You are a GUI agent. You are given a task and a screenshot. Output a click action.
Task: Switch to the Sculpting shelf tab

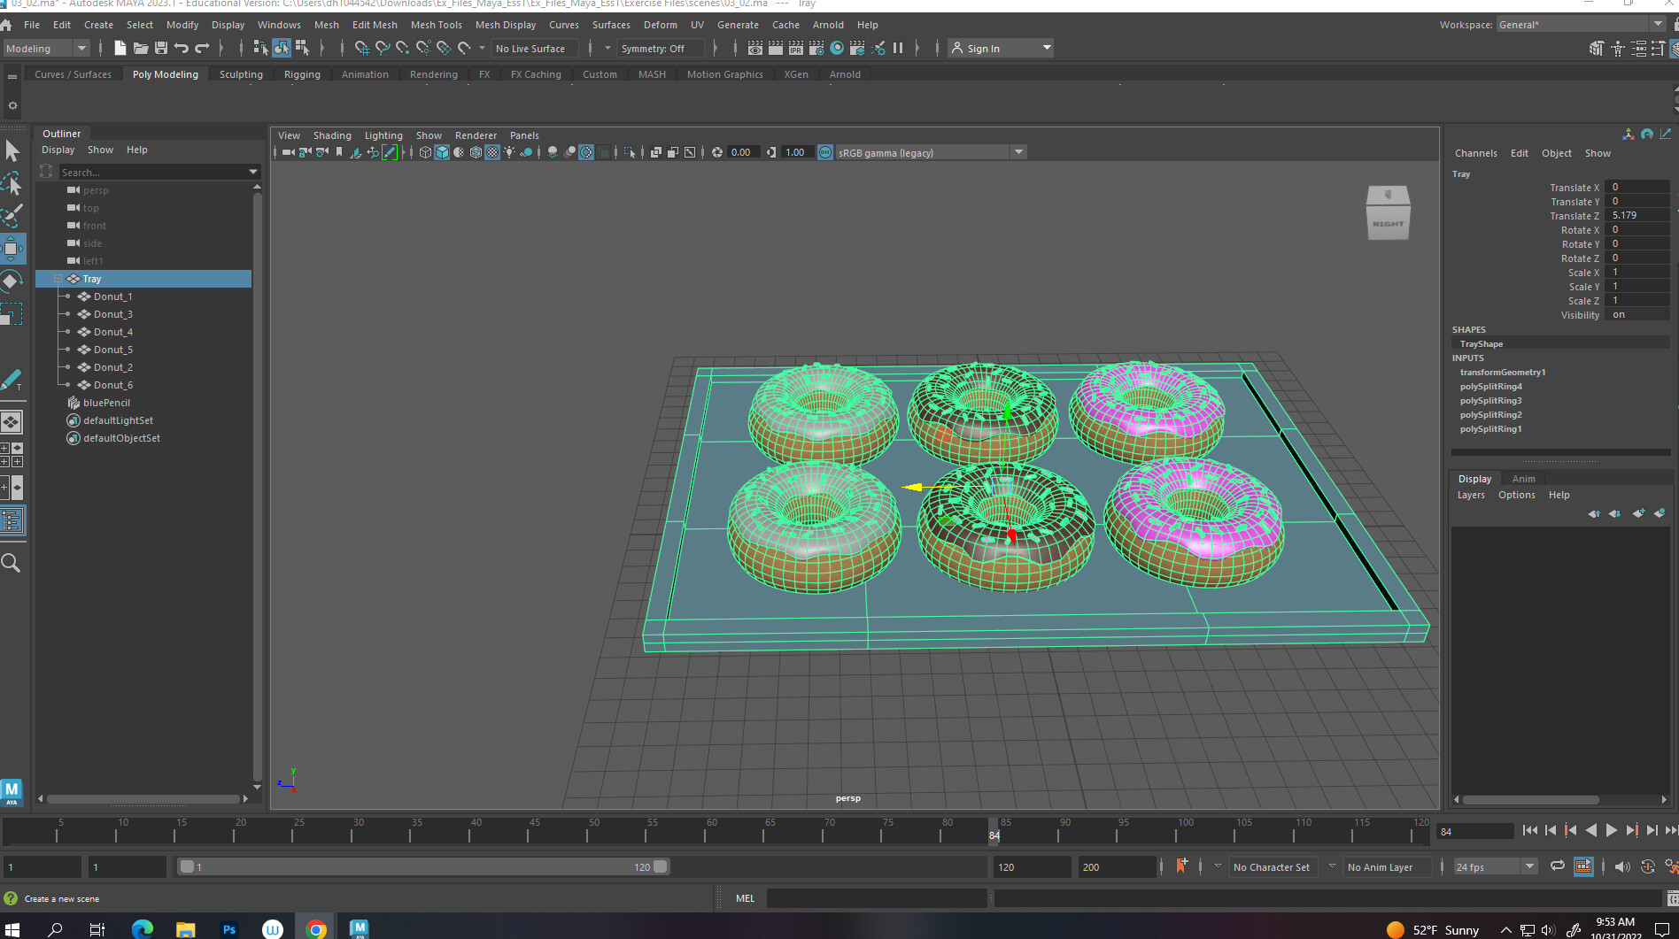point(241,74)
